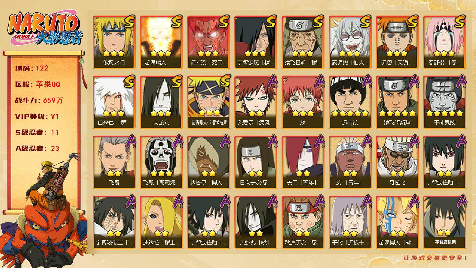476x268 pixels.
Task: Open the 干柿鬼鲛 ninja card
Action: click(445, 102)
